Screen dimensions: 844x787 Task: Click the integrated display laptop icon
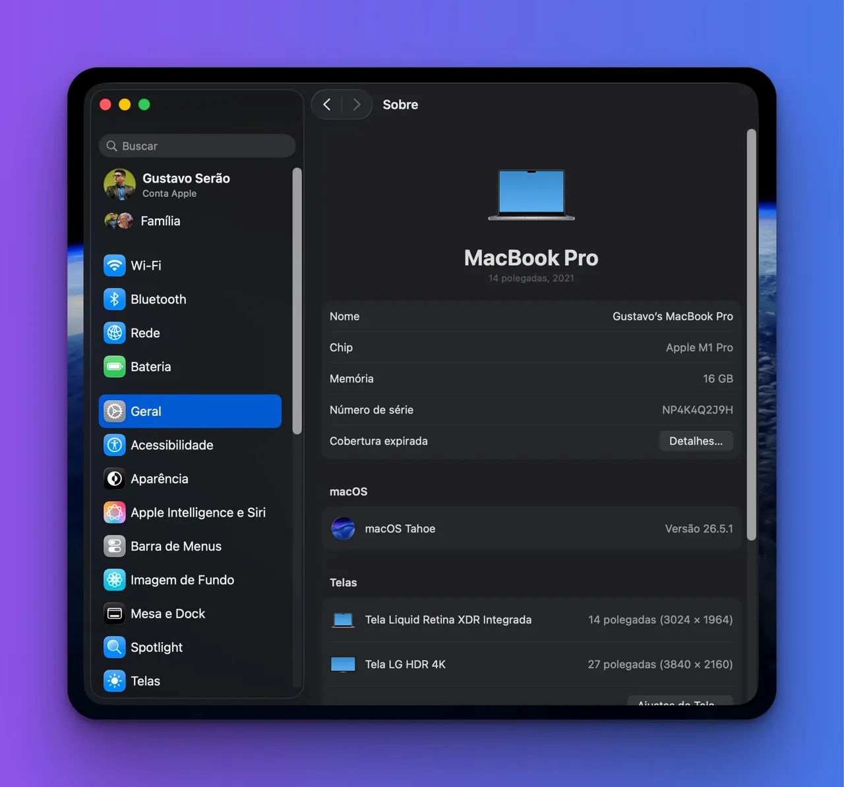343,620
